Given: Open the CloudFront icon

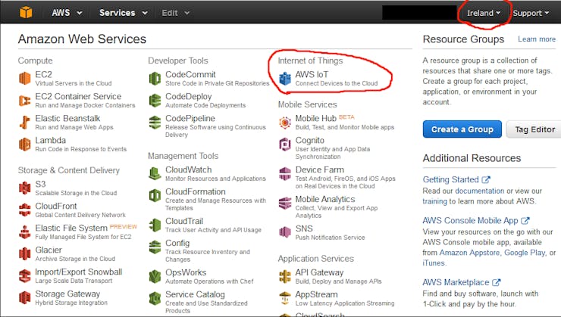Looking at the screenshot, I should 25,210.
